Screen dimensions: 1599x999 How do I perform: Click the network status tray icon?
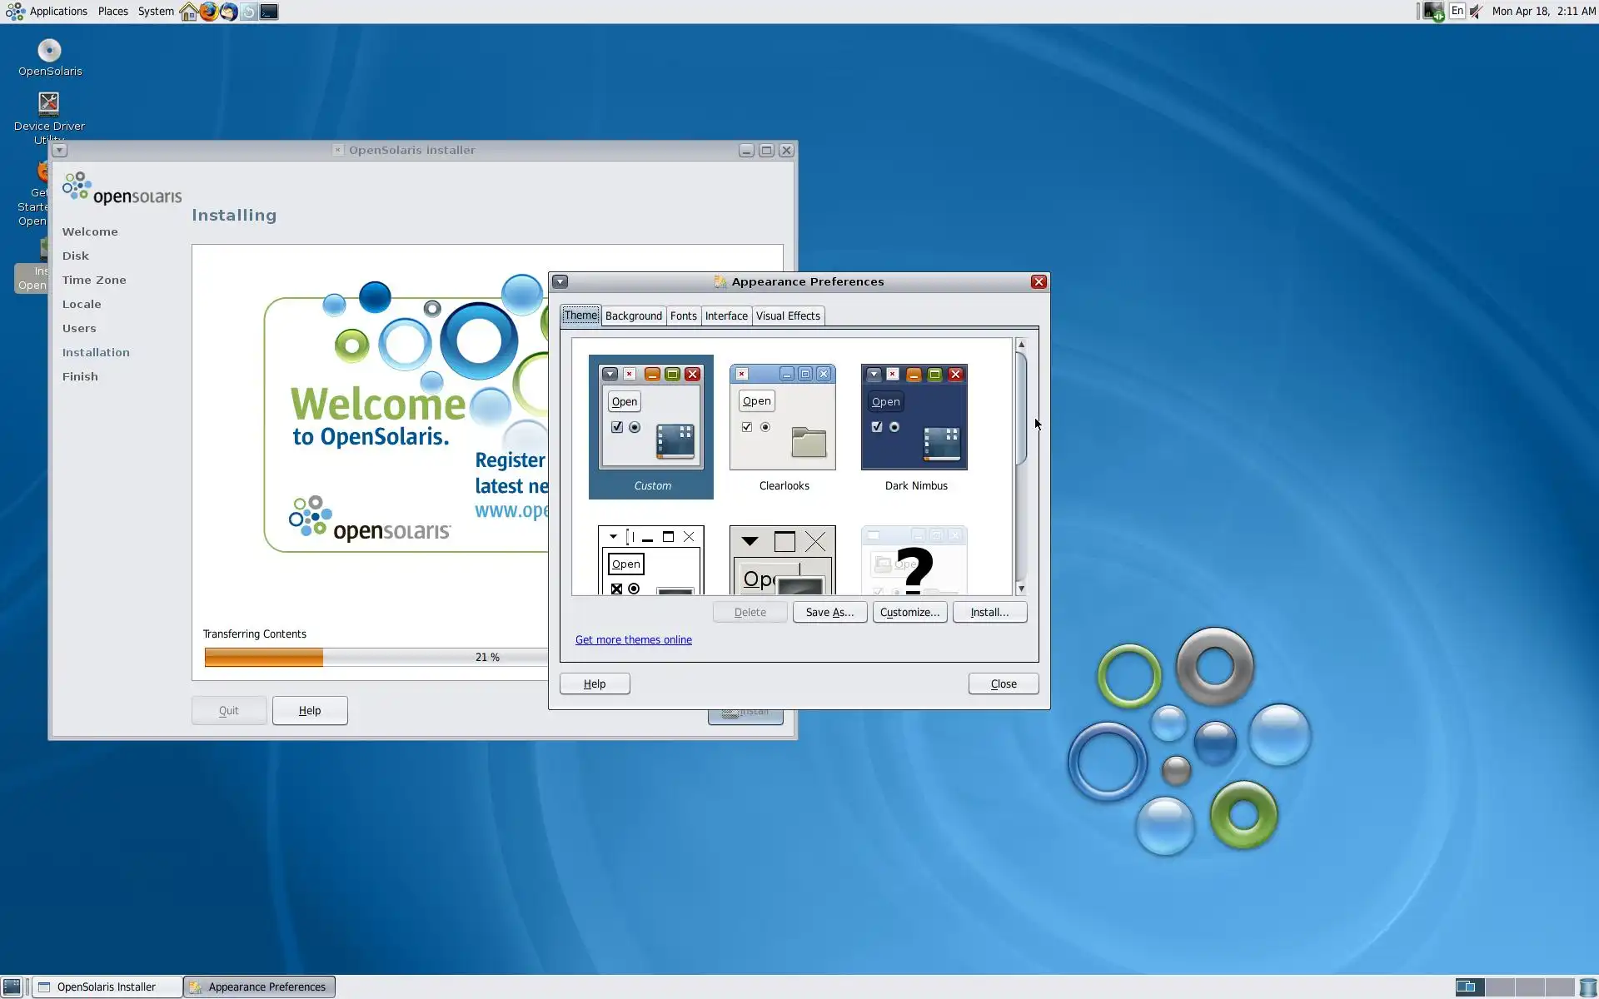[x=1432, y=12]
